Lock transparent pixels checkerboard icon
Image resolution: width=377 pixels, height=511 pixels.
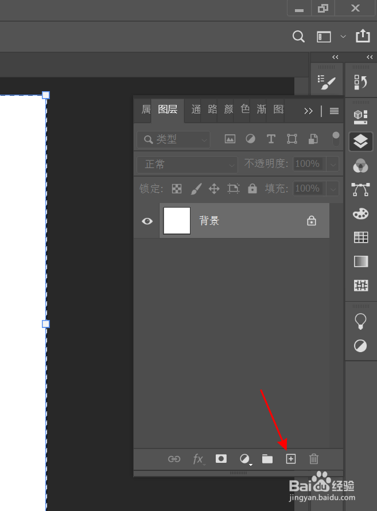pyautogui.click(x=176, y=189)
